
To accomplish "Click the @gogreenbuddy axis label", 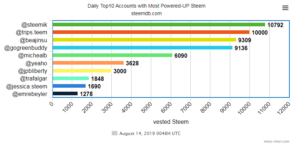I will tap(26, 48).
